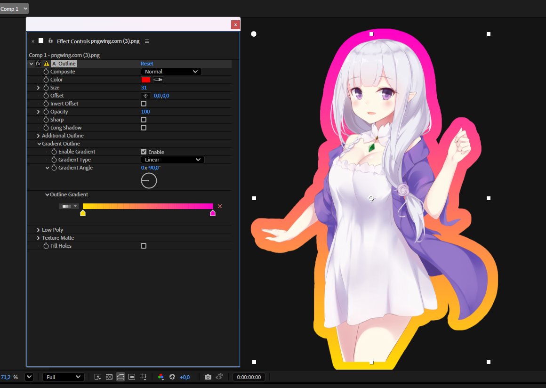The height and width of the screenshot is (388, 546).
Task: Toggle the Effect Controls panel lock
Action: (x=50, y=41)
